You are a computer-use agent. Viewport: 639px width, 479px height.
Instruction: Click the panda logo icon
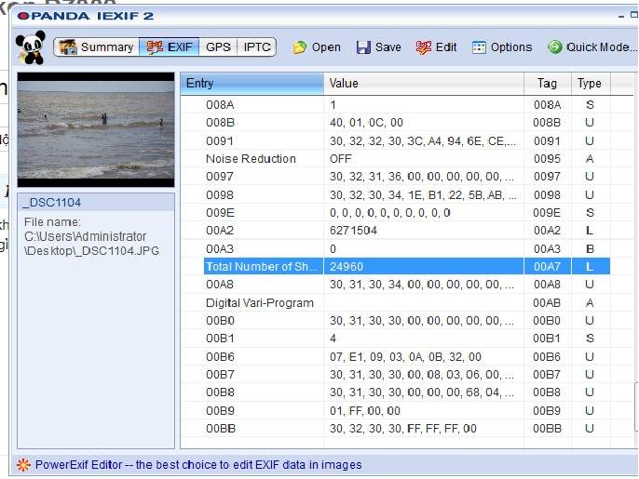pyautogui.click(x=32, y=48)
